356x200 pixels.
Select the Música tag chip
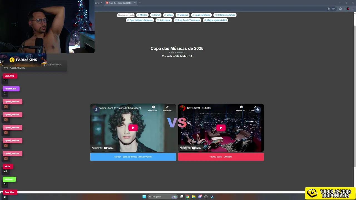(142, 15)
